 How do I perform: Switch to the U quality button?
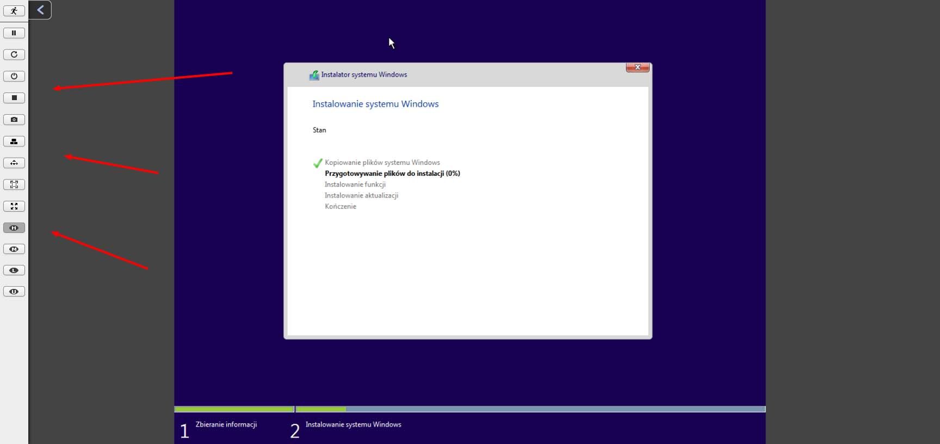coord(14,292)
